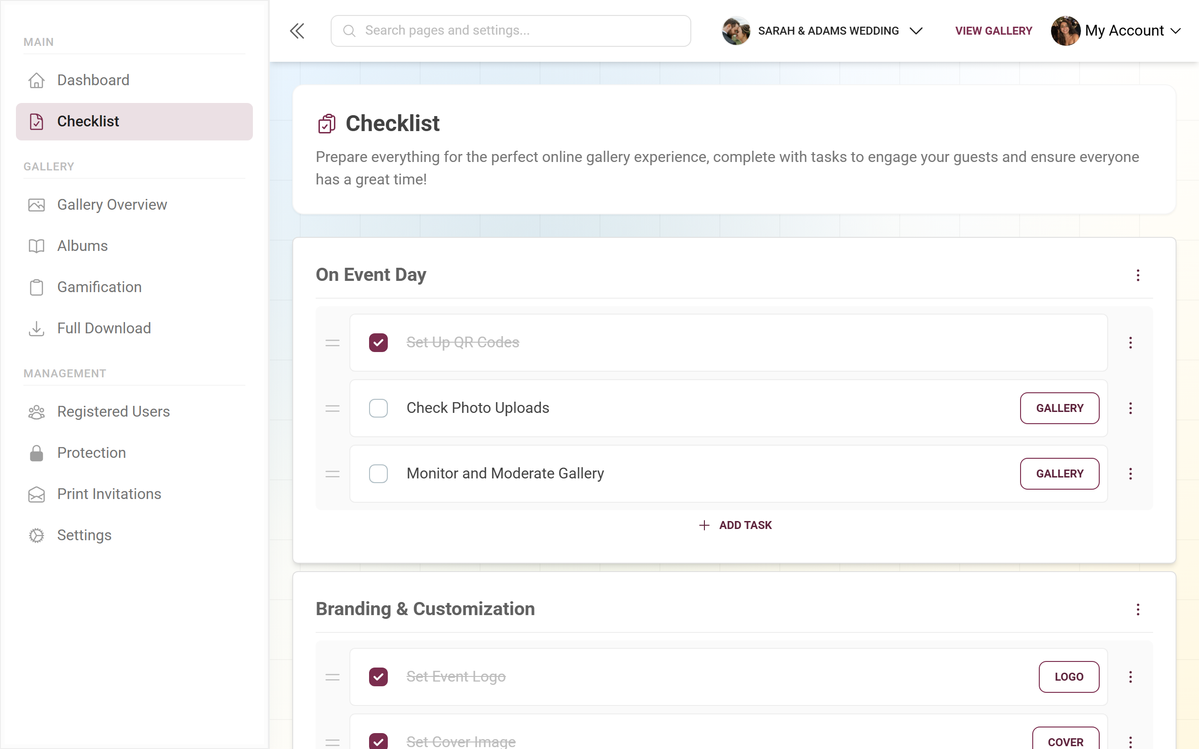
Task: Open Gallery Overview page
Action: [x=134, y=205]
